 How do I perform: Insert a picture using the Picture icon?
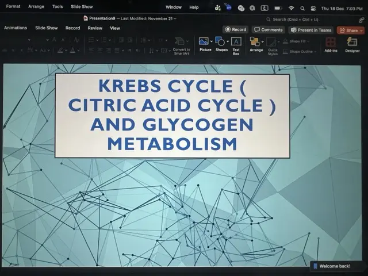point(203,41)
